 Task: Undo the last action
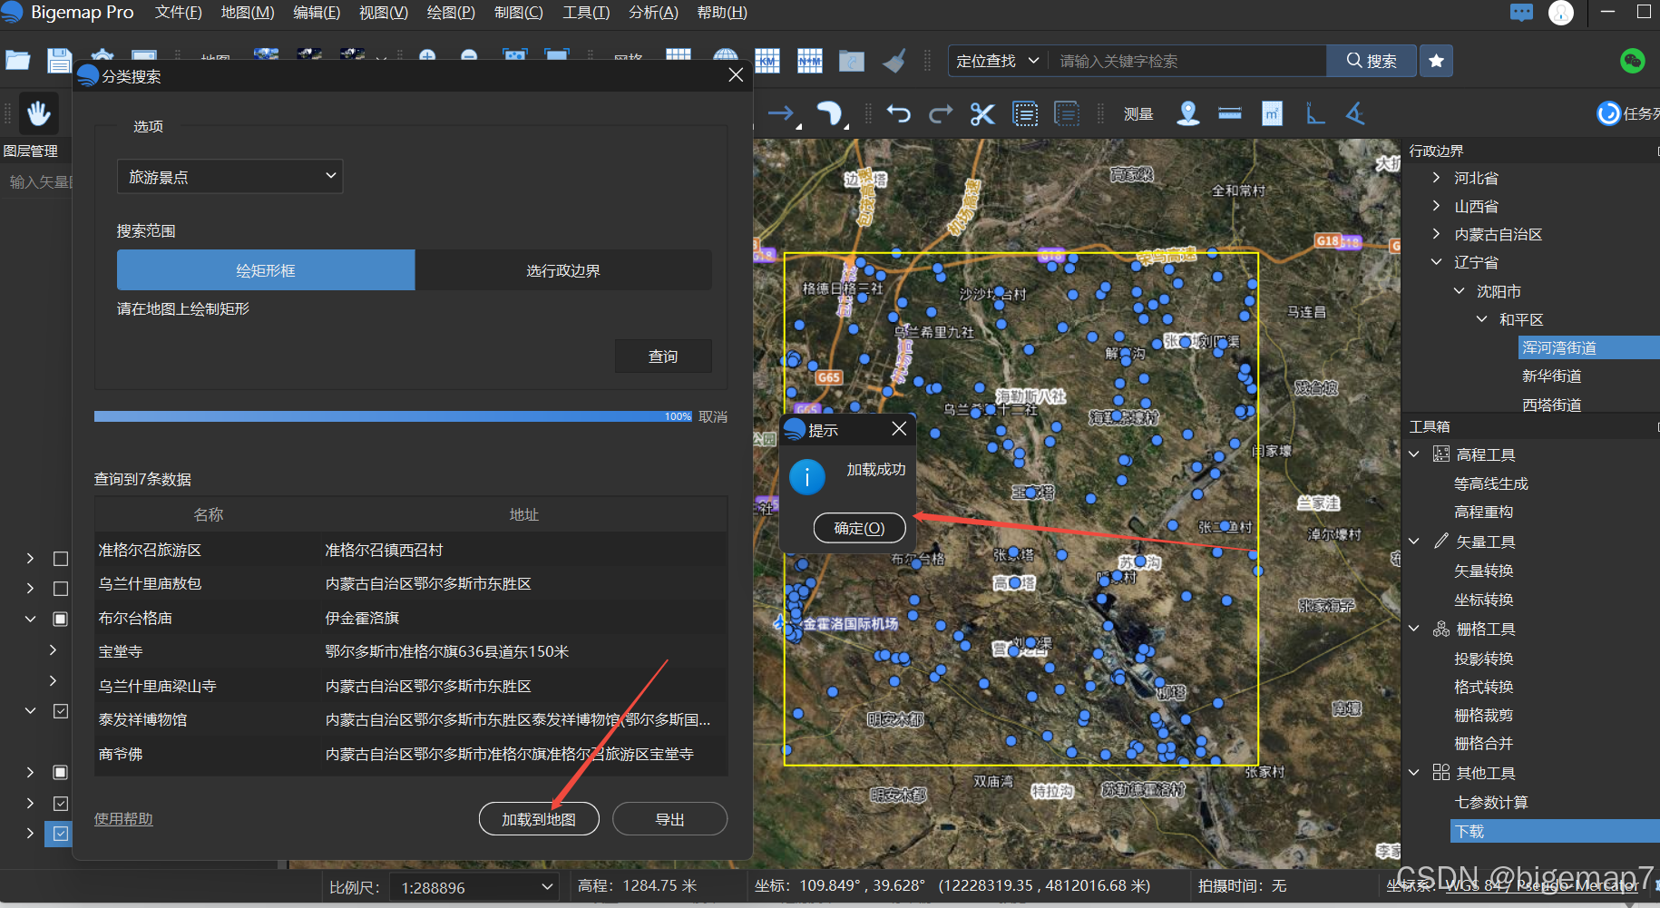point(899,113)
